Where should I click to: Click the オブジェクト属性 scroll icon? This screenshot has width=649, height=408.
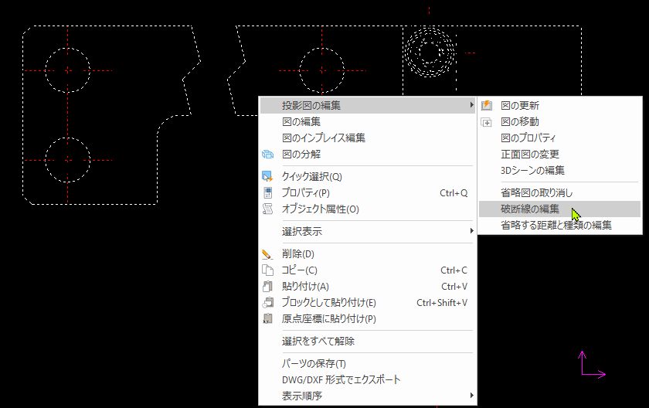pyautogui.click(x=268, y=209)
